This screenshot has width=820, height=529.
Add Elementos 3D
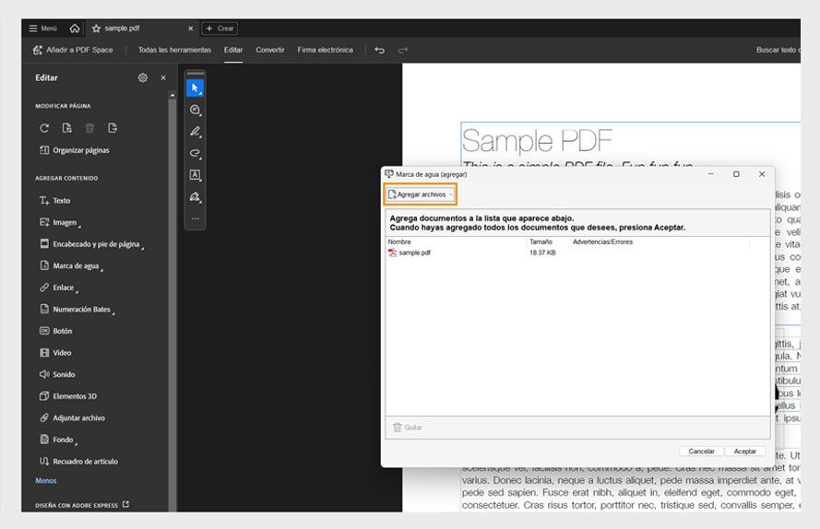68,396
